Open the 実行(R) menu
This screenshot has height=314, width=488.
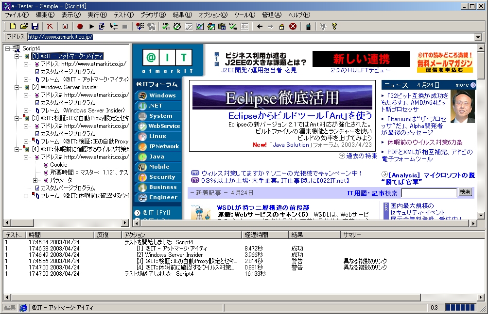click(x=97, y=15)
